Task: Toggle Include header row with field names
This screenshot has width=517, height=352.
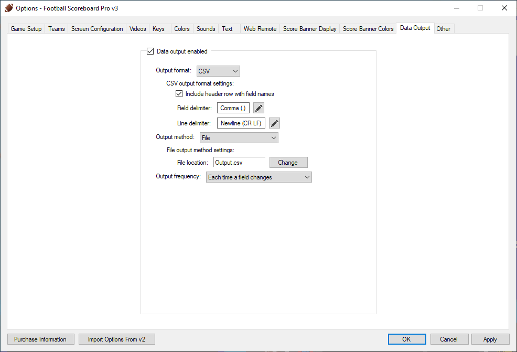Action: click(x=179, y=94)
